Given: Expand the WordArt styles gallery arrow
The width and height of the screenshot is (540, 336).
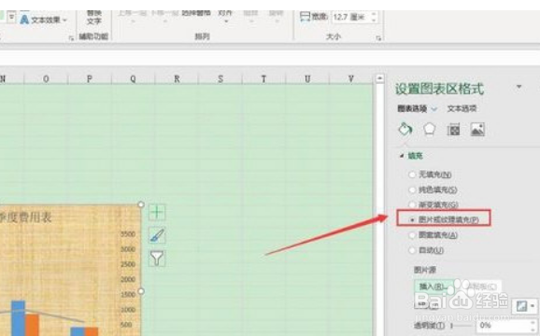Looking at the screenshot, I should tap(12, 17).
